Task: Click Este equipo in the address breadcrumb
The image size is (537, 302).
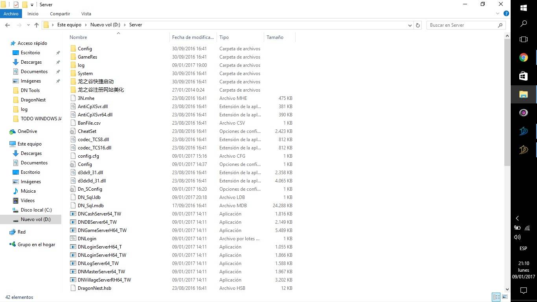Action: pos(69,25)
